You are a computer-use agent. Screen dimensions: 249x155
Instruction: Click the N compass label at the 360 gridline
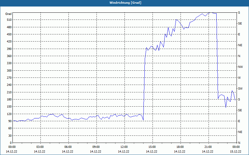(239, 56)
